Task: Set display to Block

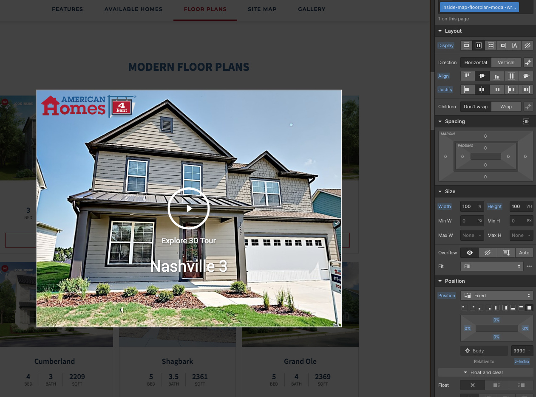Action: (466, 45)
